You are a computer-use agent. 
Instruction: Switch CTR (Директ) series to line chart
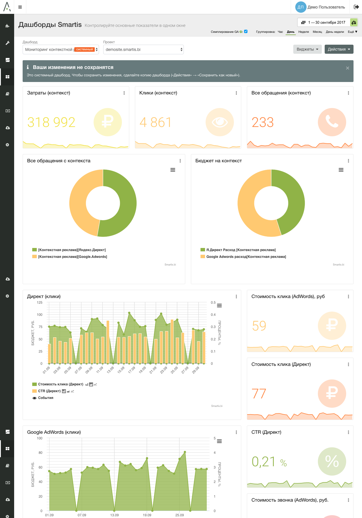point(72,391)
